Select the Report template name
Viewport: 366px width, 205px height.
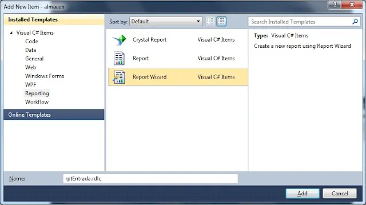pos(141,58)
